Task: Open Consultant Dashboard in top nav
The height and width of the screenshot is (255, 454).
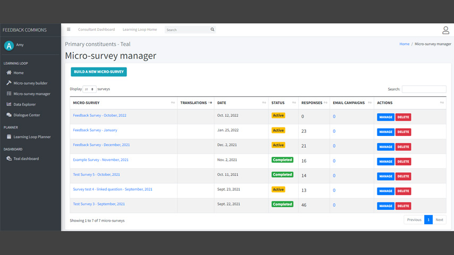Action: point(96,30)
